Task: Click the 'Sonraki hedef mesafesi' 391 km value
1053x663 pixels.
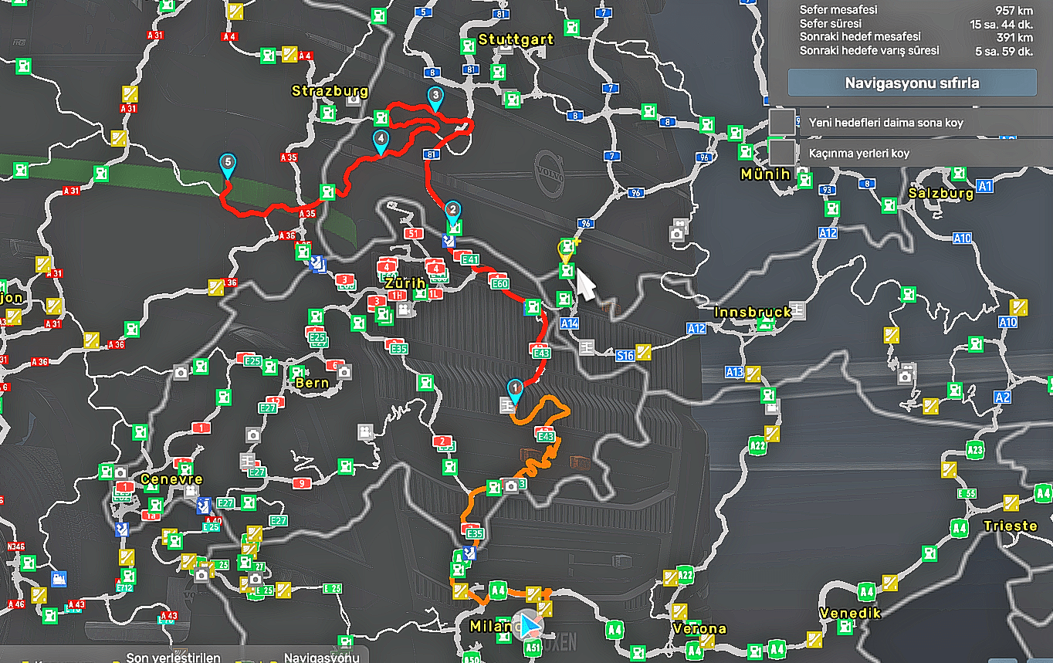Action: pos(1014,37)
